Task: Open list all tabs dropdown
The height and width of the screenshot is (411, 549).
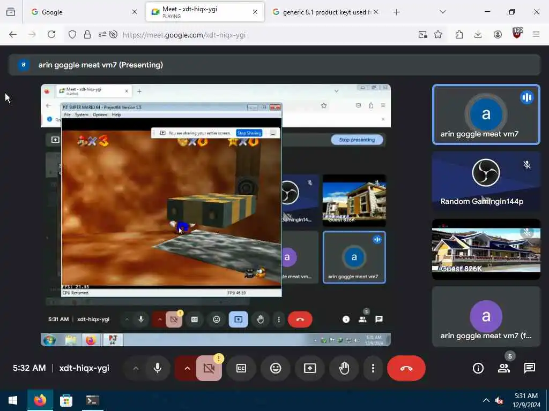Action: pos(443,12)
